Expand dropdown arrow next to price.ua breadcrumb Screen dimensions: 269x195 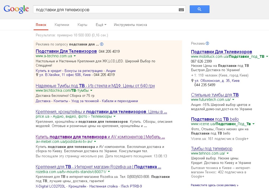114,116
